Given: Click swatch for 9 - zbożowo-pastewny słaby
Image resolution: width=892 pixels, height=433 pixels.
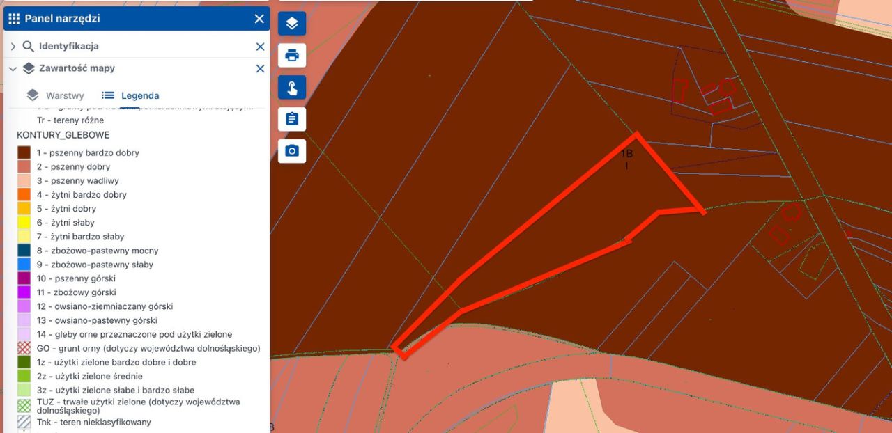Looking at the screenshot, I should pos(24,265).
